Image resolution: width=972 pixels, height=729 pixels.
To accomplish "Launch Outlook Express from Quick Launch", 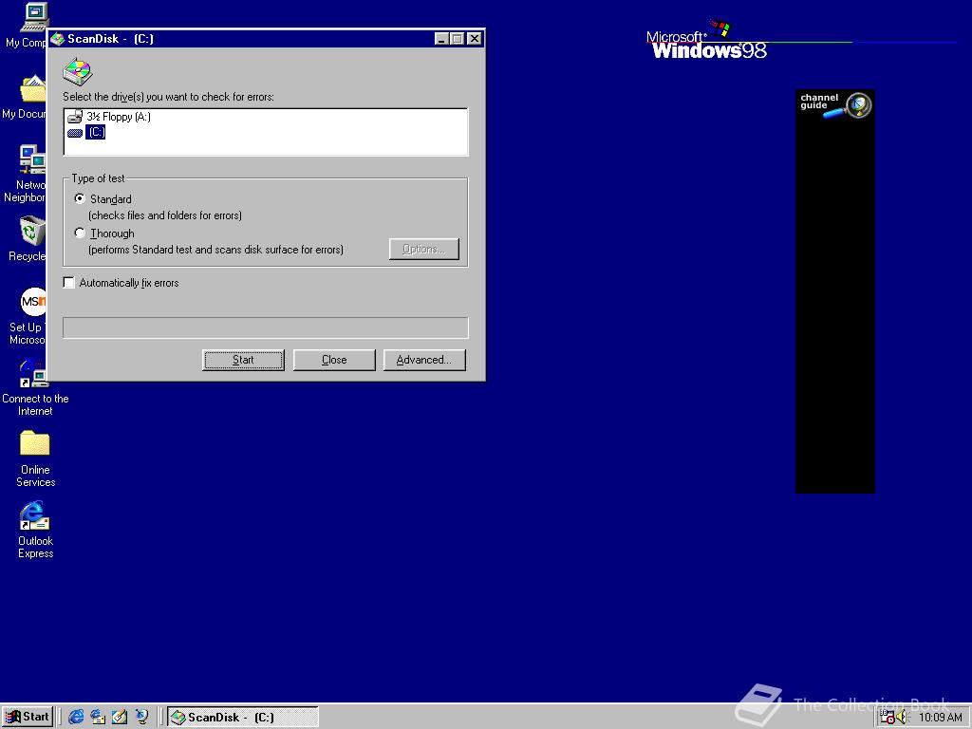I will click(98, 718).
